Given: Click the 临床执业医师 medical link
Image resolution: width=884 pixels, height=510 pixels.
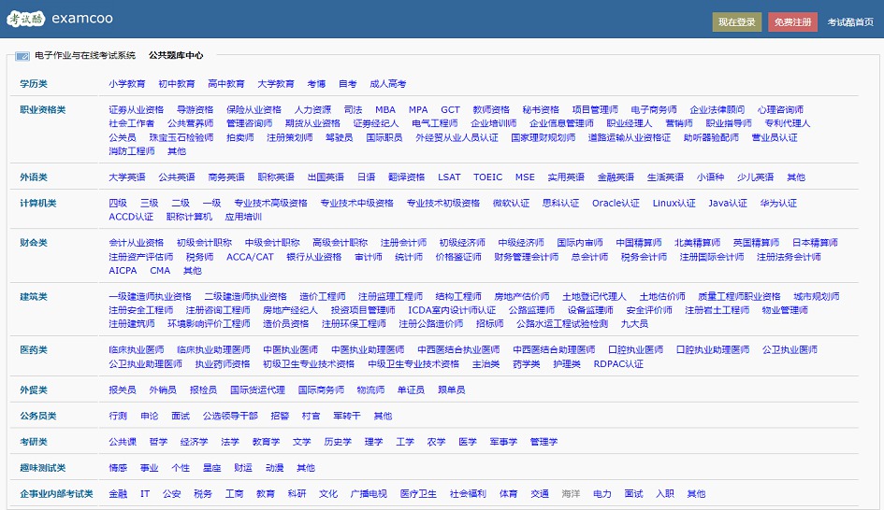Looking at the screenshot, I should click(x=137, y=350).
